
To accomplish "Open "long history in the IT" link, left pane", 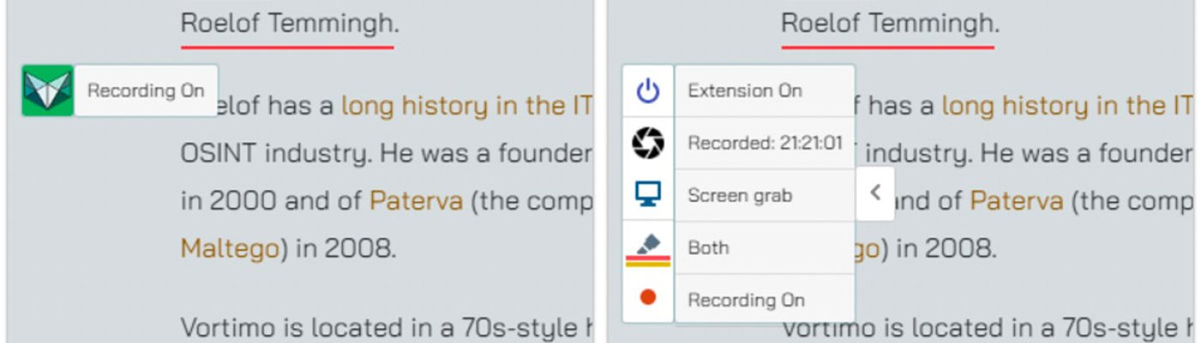I will tap(467, 106).
